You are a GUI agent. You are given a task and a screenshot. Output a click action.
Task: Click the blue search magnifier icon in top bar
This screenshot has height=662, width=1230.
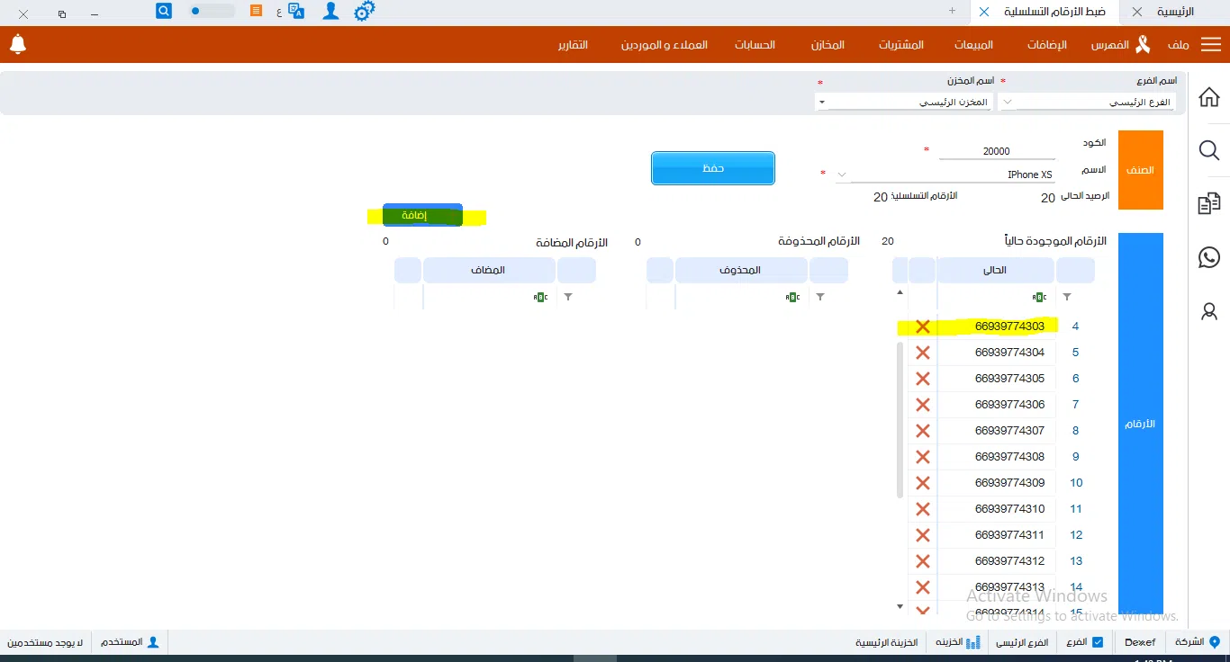pyautogui.click(x=164, y=11)
